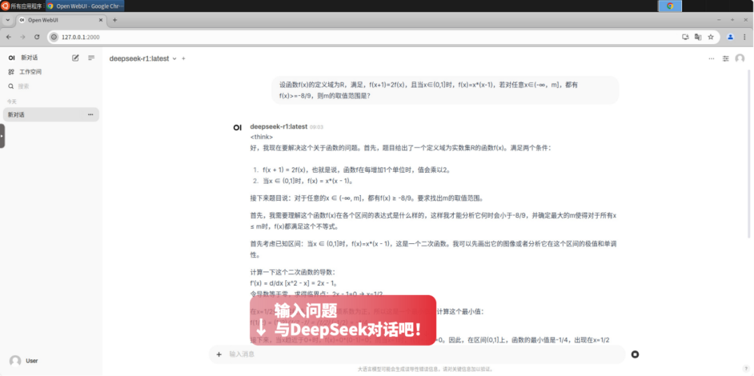
Task: Click the chat page vertical scrollbar
Action: (x=748, y=154)
